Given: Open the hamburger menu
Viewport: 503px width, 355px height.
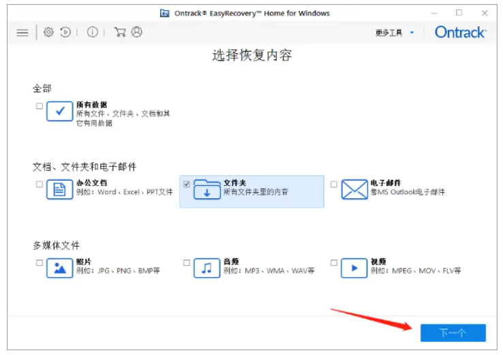Looking at the screenshot, I should click(22, 33).
